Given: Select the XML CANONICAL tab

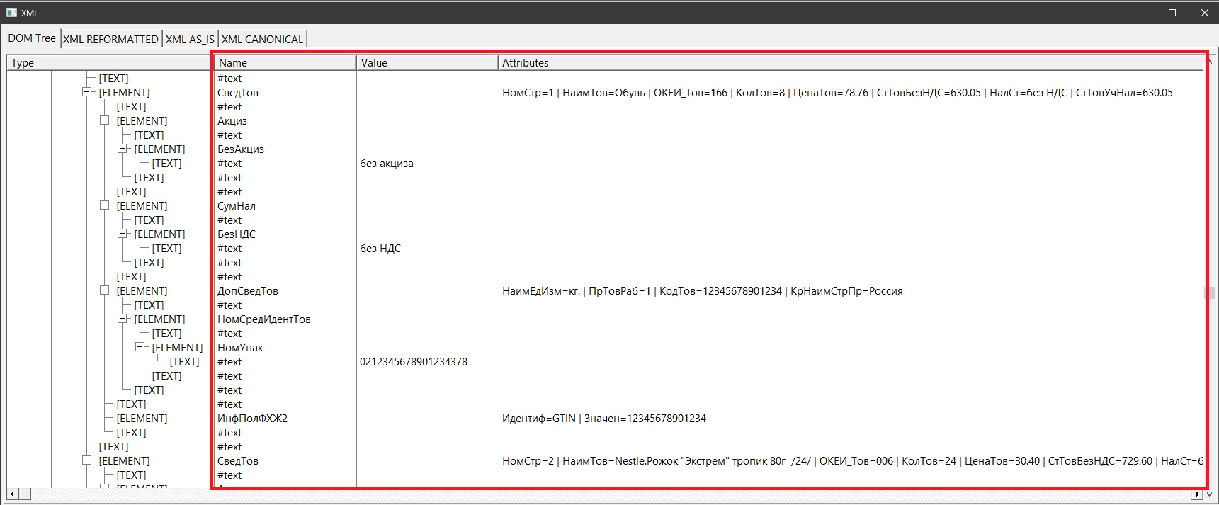Looking at the screenshot, I should [x=262, y=40].
